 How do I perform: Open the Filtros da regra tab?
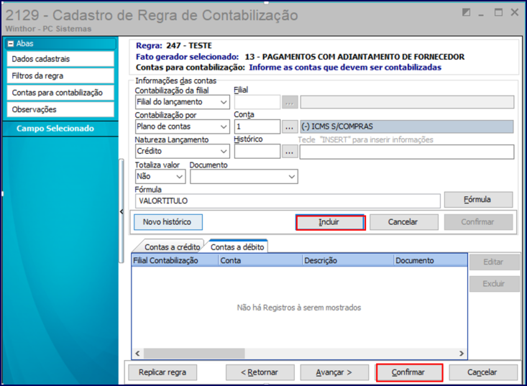click(x=60, y=76)
